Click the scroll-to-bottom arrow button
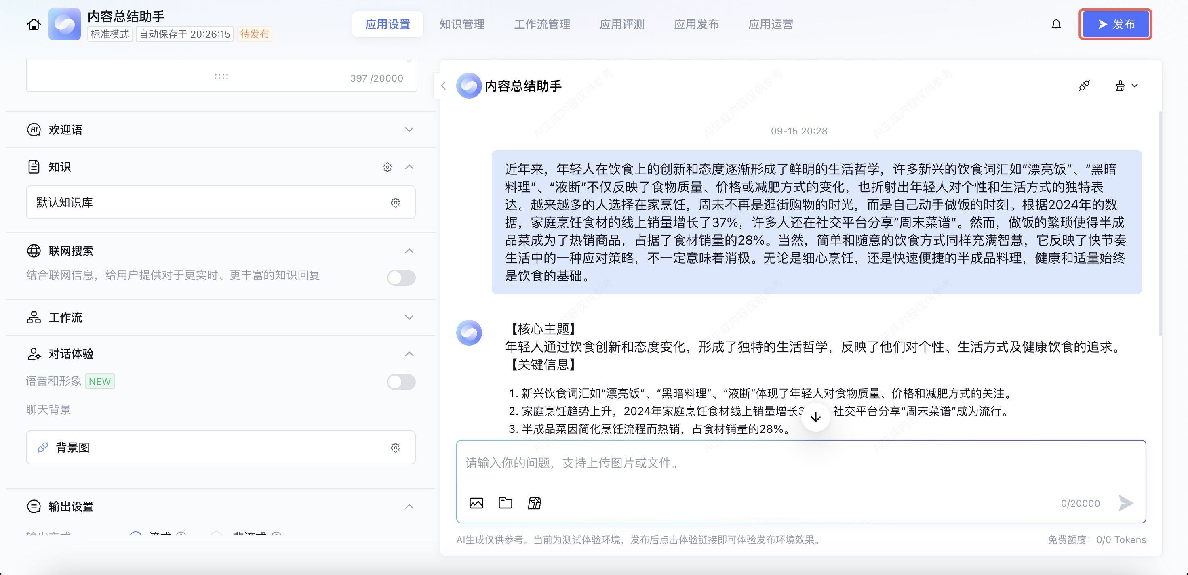 click(815, 418)
